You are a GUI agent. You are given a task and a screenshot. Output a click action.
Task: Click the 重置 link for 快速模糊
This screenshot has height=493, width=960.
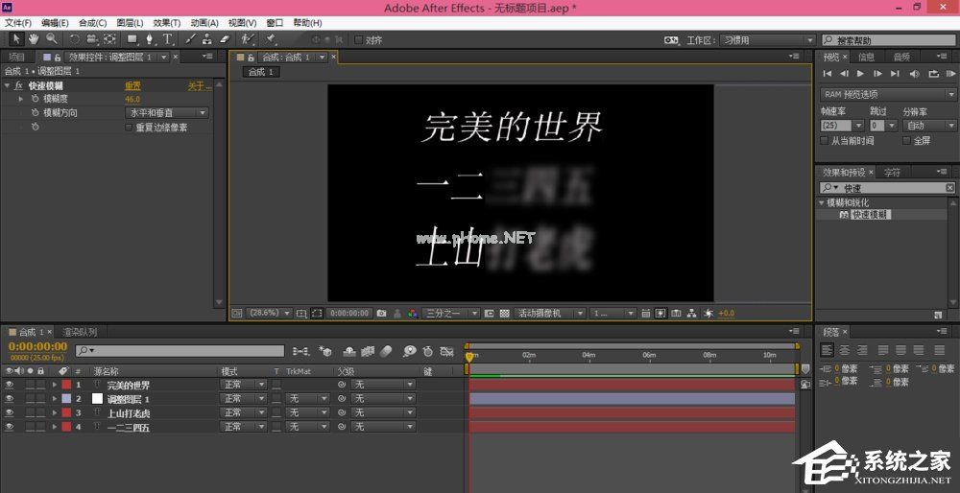pyautogui.click(x=132, y=86)
